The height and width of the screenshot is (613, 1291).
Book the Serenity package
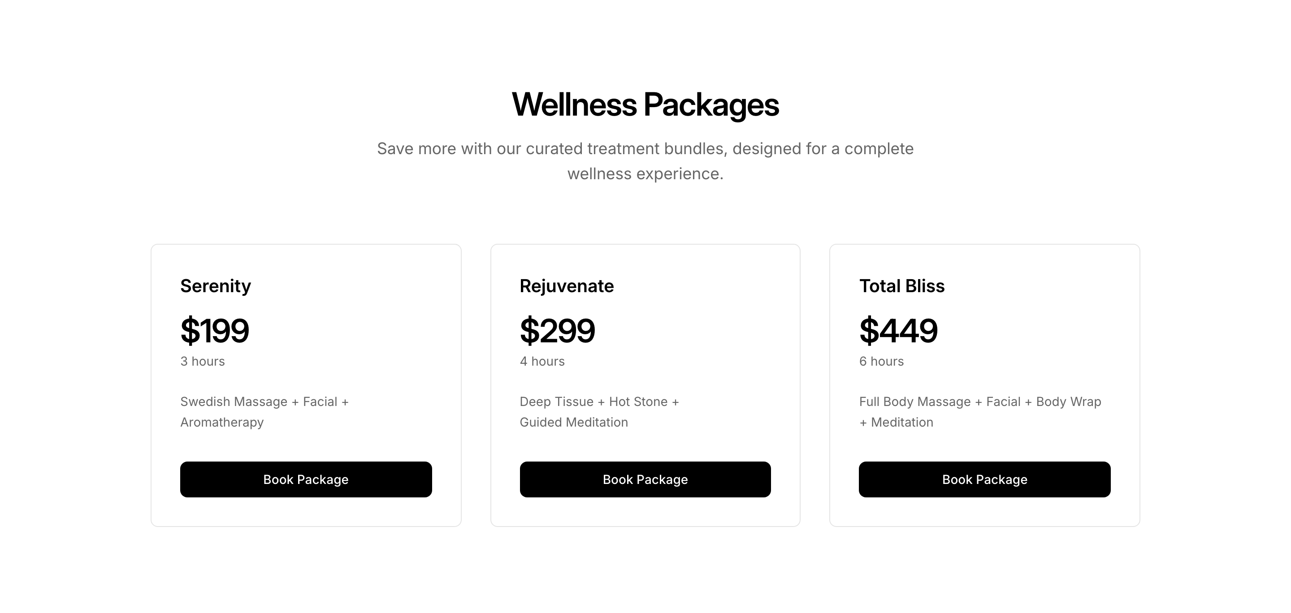point(306,479)
